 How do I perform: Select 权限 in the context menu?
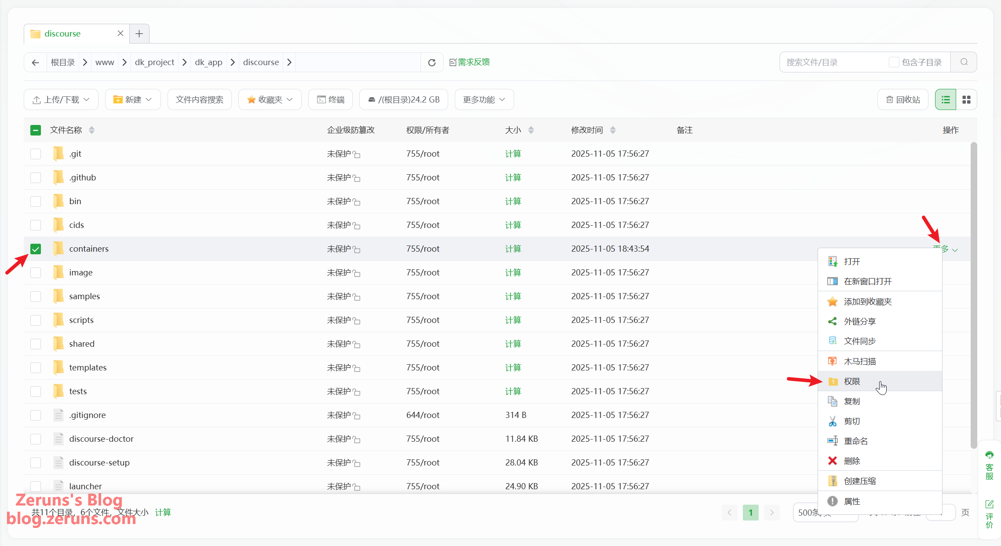coord(852,381)
